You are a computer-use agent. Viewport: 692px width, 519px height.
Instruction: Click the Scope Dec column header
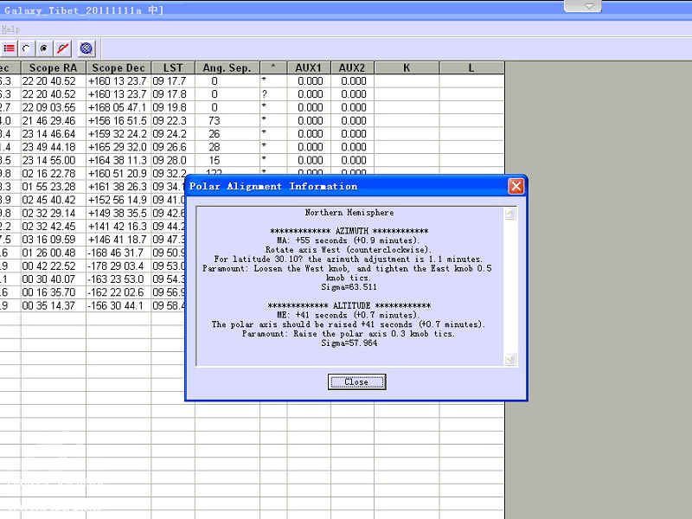[119, 67]
